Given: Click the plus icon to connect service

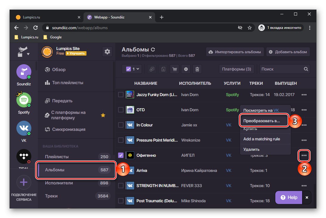Looking at the screenshot, I should (x=24, y=182).
